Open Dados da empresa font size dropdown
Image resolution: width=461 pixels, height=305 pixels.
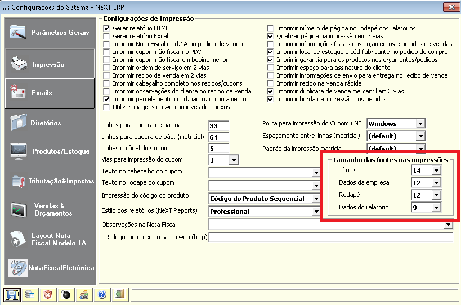pos(436,183)
